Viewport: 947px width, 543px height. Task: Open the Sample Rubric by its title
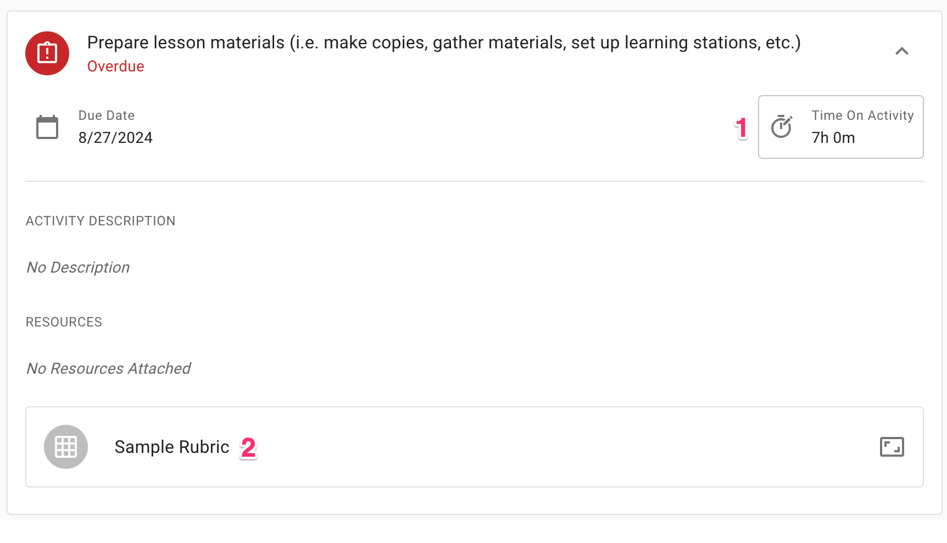point(172,447)
